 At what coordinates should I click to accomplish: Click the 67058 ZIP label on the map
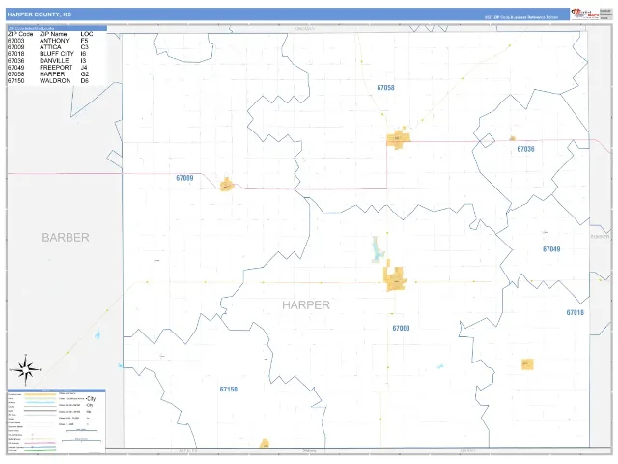pyautogui.click(x=385, y=88)
